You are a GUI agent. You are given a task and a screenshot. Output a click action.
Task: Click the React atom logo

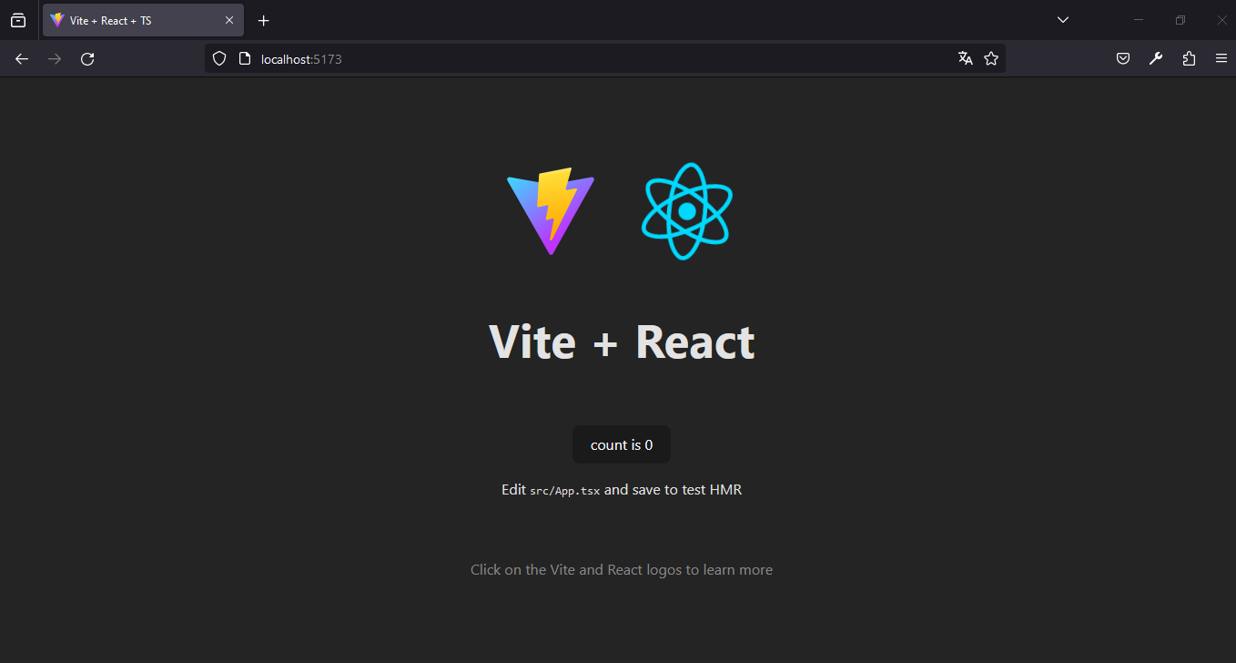[x=686, y=210]
